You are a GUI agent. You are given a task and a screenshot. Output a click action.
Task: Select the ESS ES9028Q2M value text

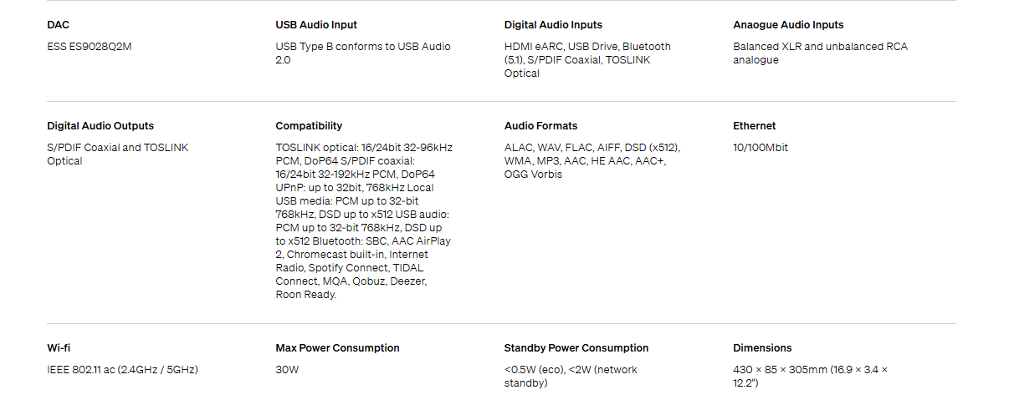(x=89, y=47)
